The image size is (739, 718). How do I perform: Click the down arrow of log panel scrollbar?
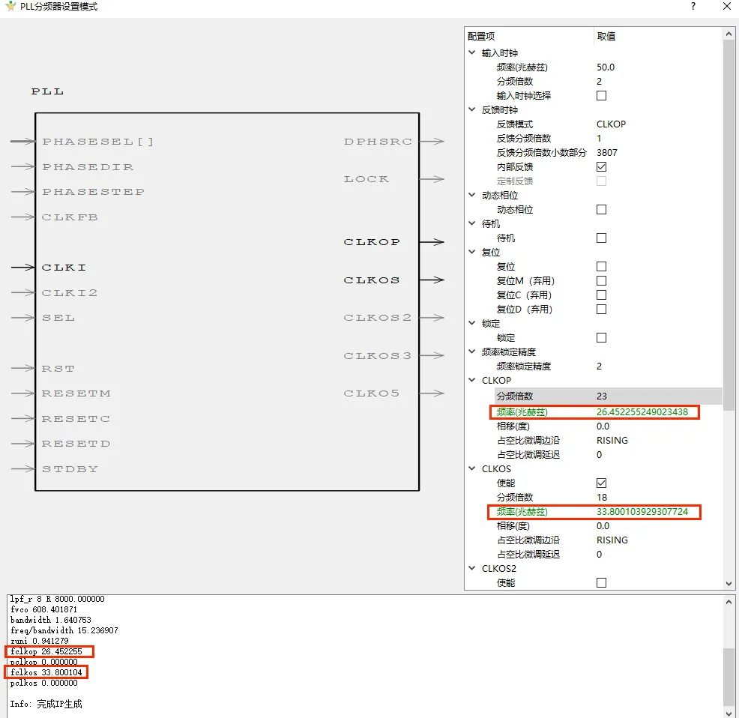click(x=729, y=712)
